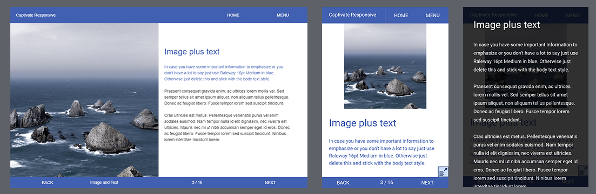Click BACK in the tablet layout footer
Viewport: 596px width, 194px height.
click(343, 183)
